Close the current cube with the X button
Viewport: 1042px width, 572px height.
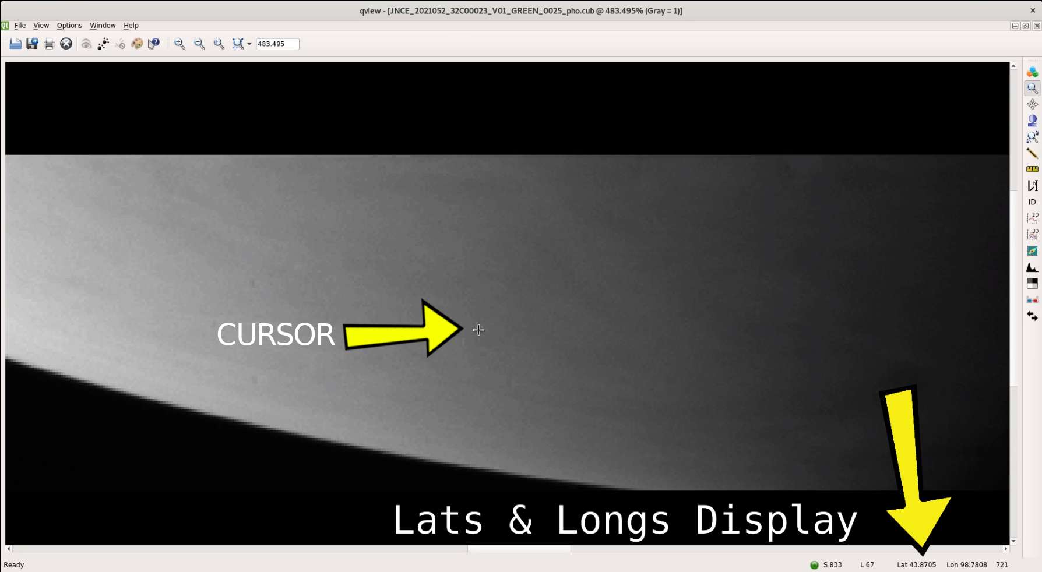(66, 44)
